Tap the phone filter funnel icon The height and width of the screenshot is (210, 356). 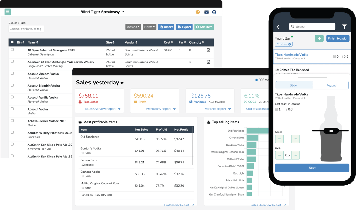(x=344, y=27)
